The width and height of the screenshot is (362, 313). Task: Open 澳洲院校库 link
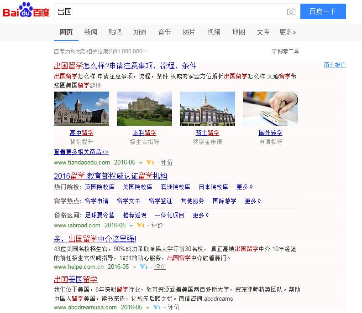[175, 187]
